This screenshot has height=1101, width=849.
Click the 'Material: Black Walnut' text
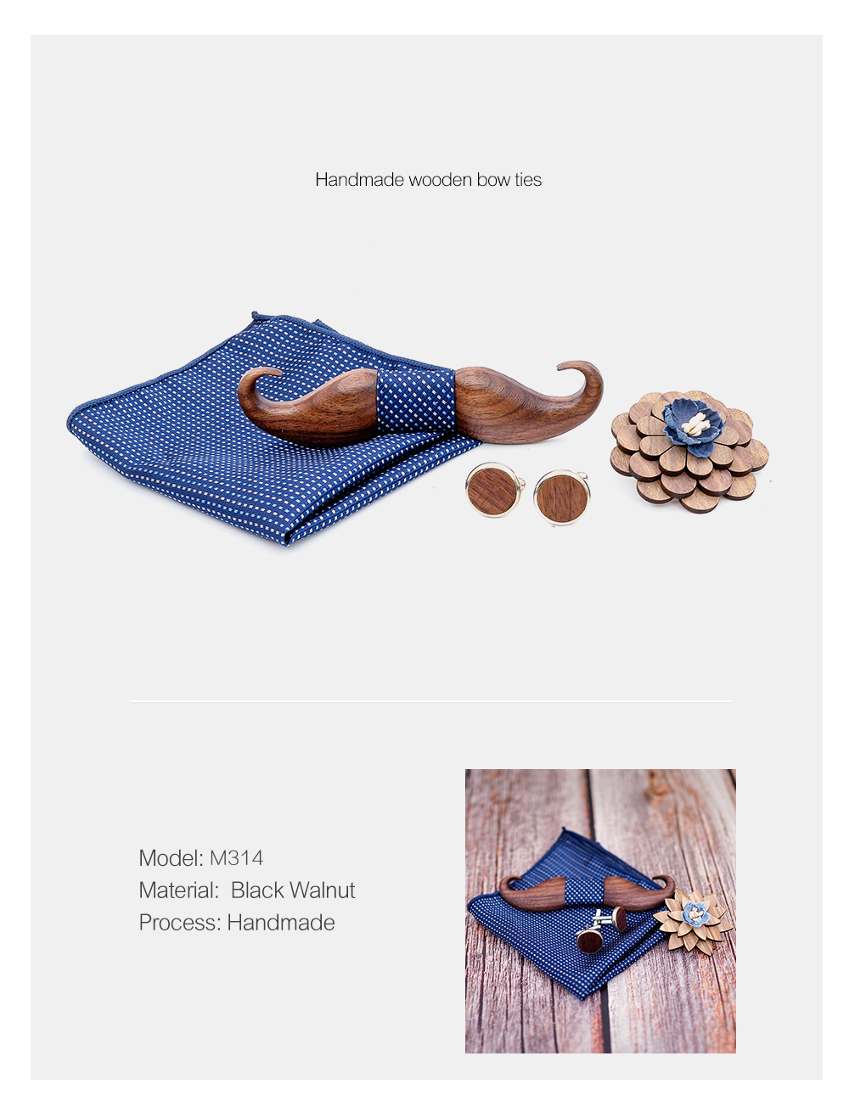247,890
